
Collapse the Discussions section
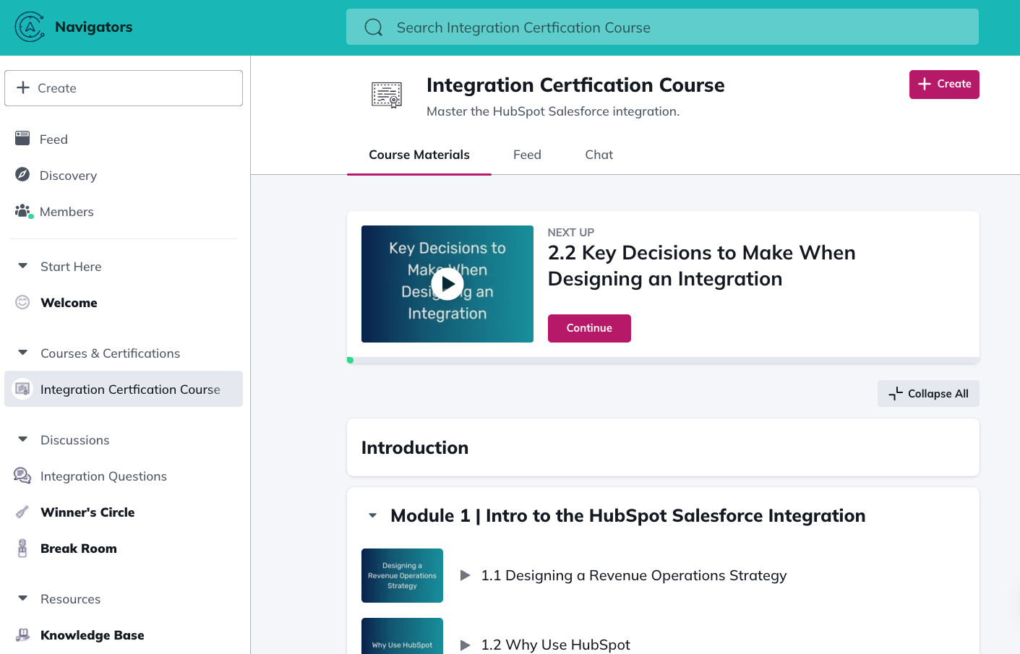point(23,439)
